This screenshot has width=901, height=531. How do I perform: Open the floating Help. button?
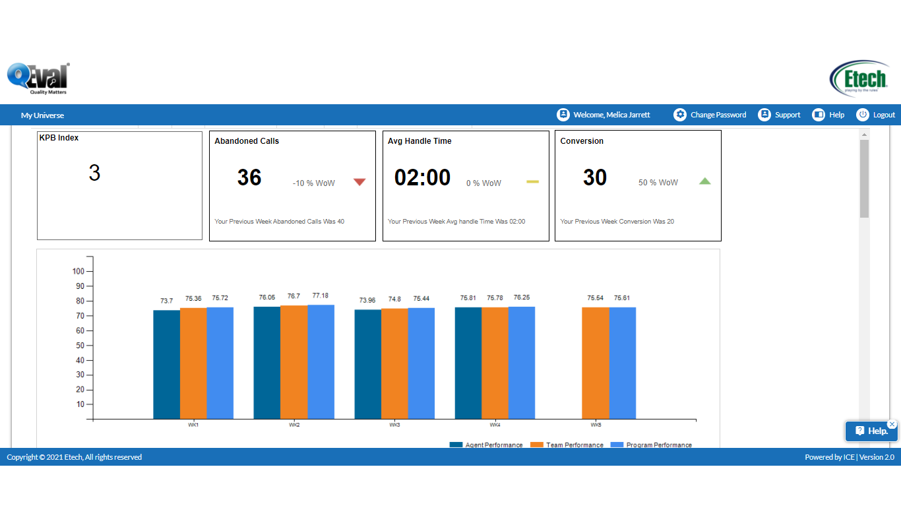tap(871, 431)
